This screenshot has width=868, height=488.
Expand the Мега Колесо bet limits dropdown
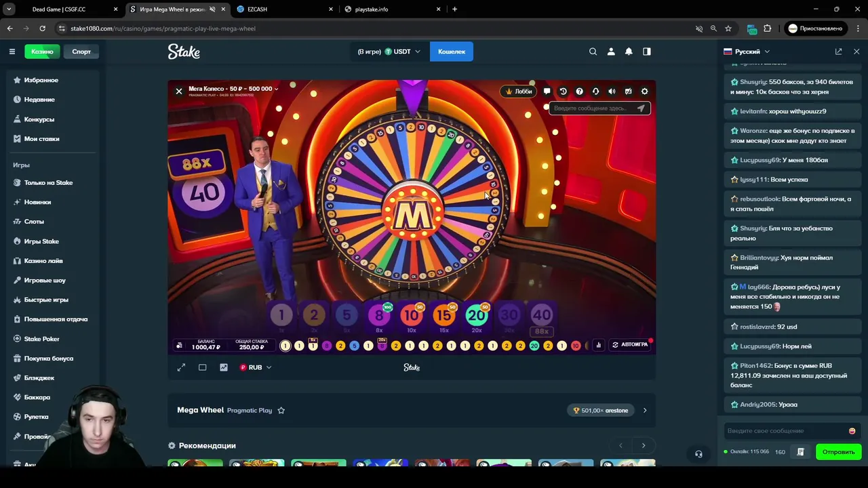point(233,89)
